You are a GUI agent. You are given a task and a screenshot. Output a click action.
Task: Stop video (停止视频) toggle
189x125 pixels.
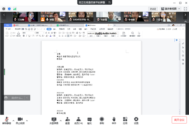tap(20, 121)
